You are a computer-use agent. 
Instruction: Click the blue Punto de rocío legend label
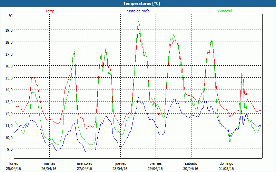137,11
